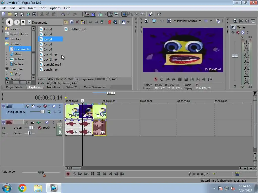
Task: Click the Undo arrow icon
Action: click(63, 14)
